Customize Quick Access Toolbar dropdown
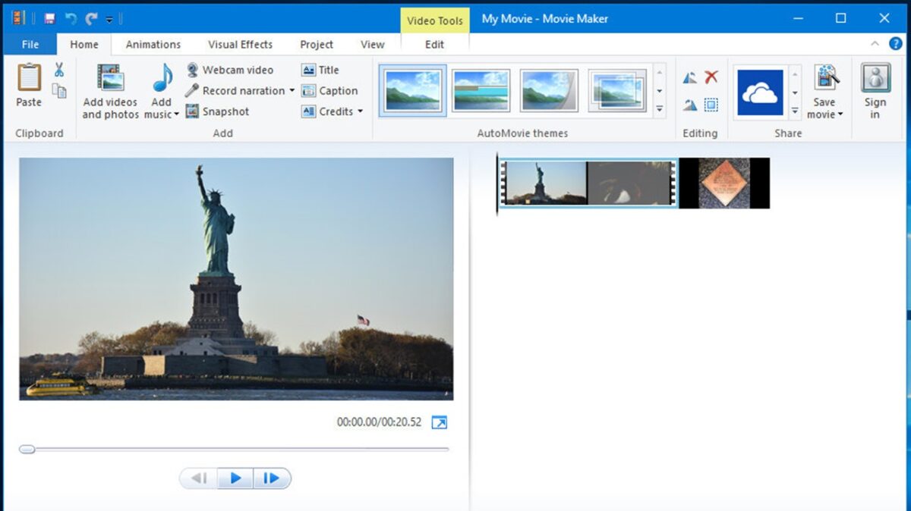Screen dimensions: 911x511 pyautogui.click(x=109, y=19)
